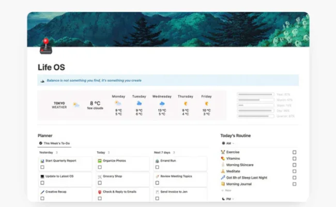Click the red icon on Check & Reply to Emails
This screenshot has width=336, height=207.
pos(100,192)
